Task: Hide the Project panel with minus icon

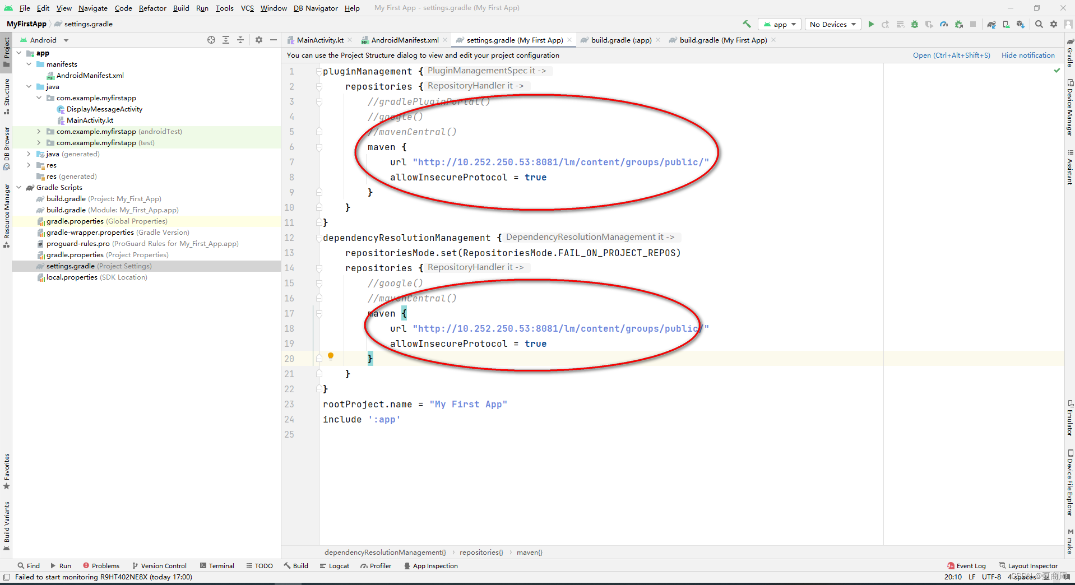Action: [x=274, y=40]
